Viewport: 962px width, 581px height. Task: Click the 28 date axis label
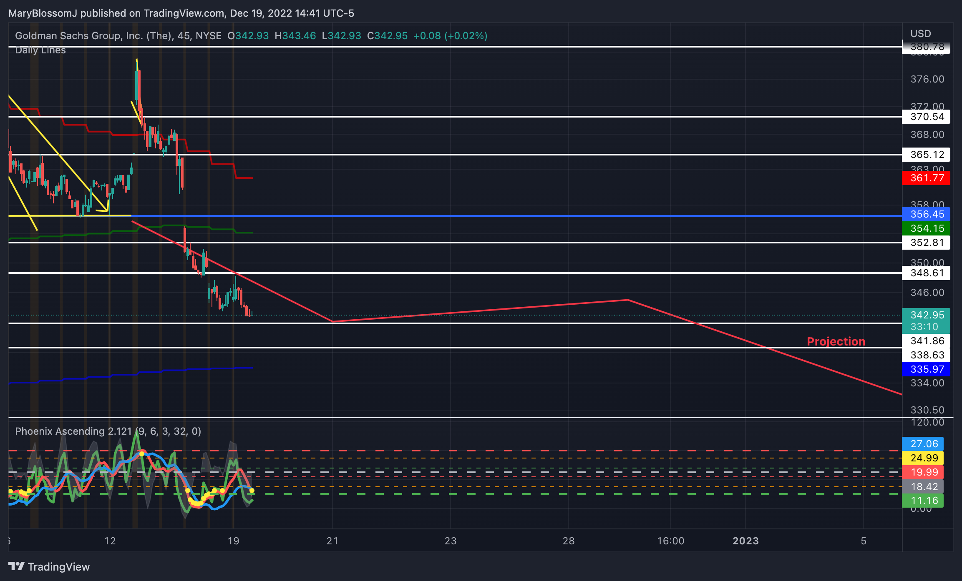click(569, 541)
